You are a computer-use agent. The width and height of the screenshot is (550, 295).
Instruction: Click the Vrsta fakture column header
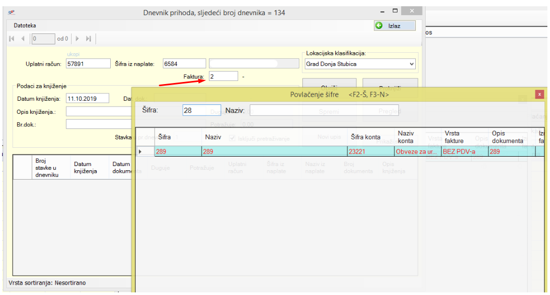[454, 137]
